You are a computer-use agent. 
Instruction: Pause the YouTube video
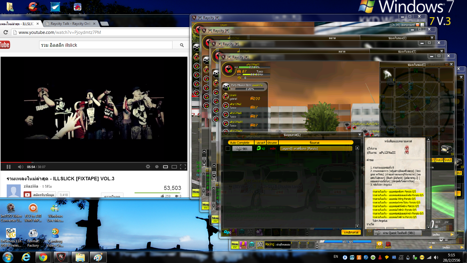[9, 167]
